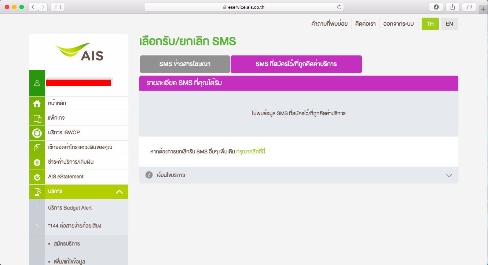Click the services phone icon beside บริการ

[37, 192]
